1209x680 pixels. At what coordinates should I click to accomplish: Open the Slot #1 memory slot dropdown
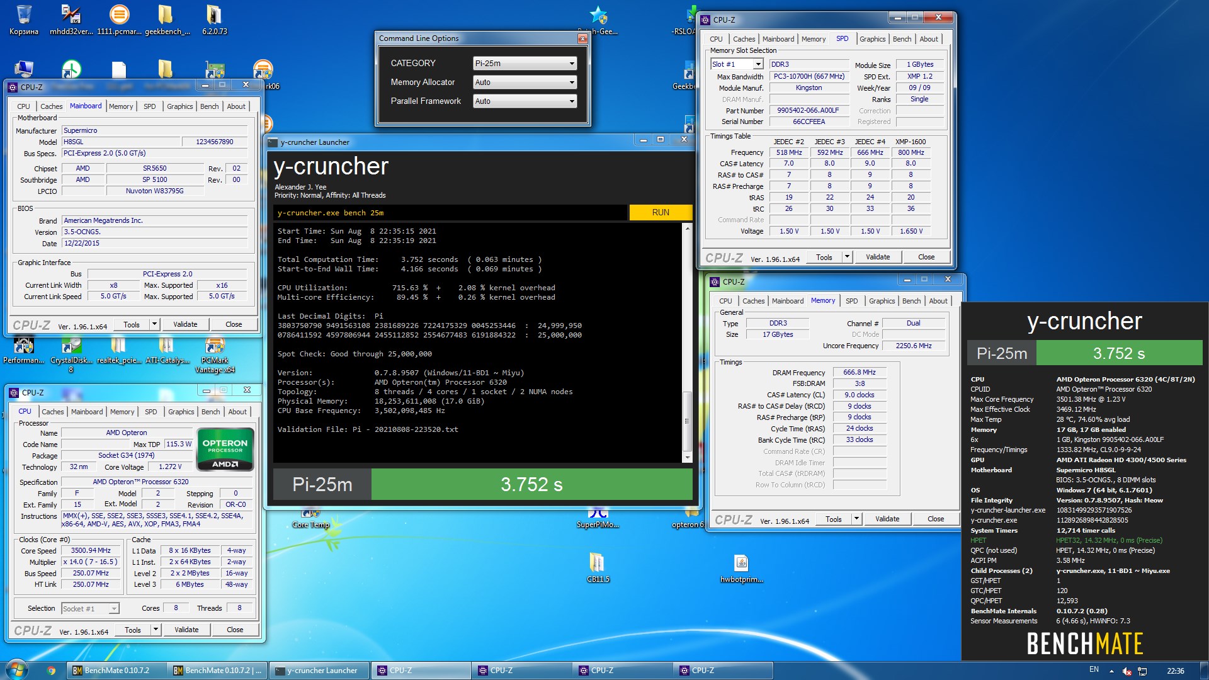click(x=737, y=64)
